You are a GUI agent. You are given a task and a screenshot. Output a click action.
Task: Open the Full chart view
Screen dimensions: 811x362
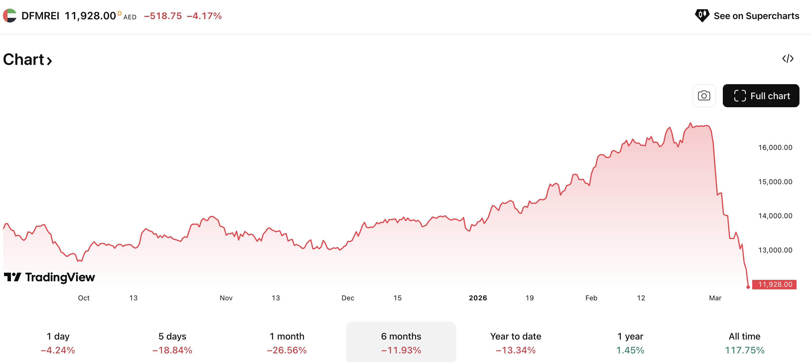(761, 96)
